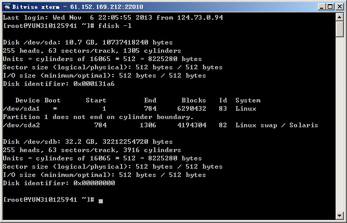Click '3916 cylinders' line for sdb

(92, 150)
